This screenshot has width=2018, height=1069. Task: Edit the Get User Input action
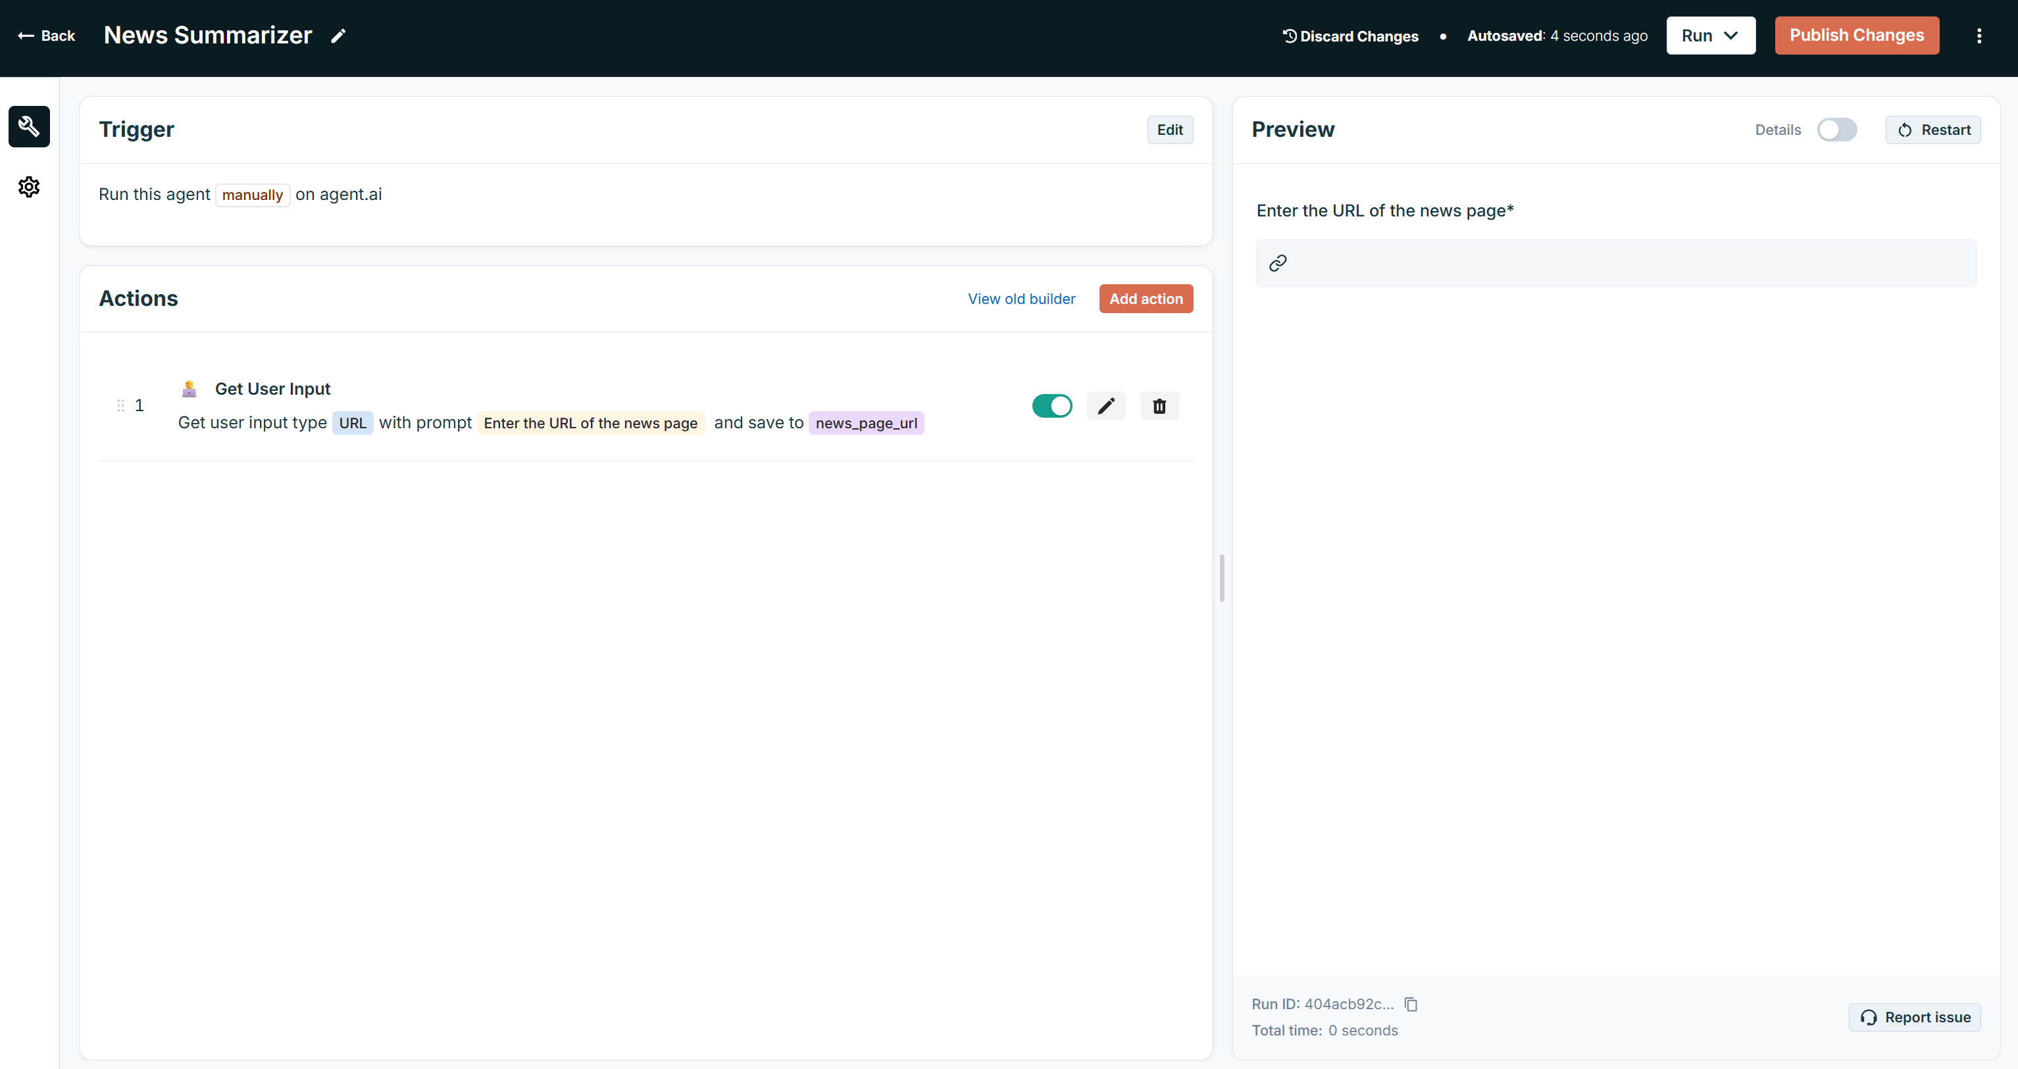point(1105,406)
